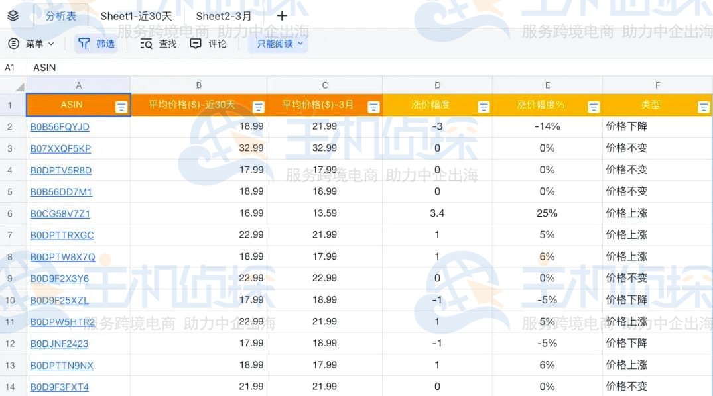Add a new sheet with the plus icon

[282, 15]
